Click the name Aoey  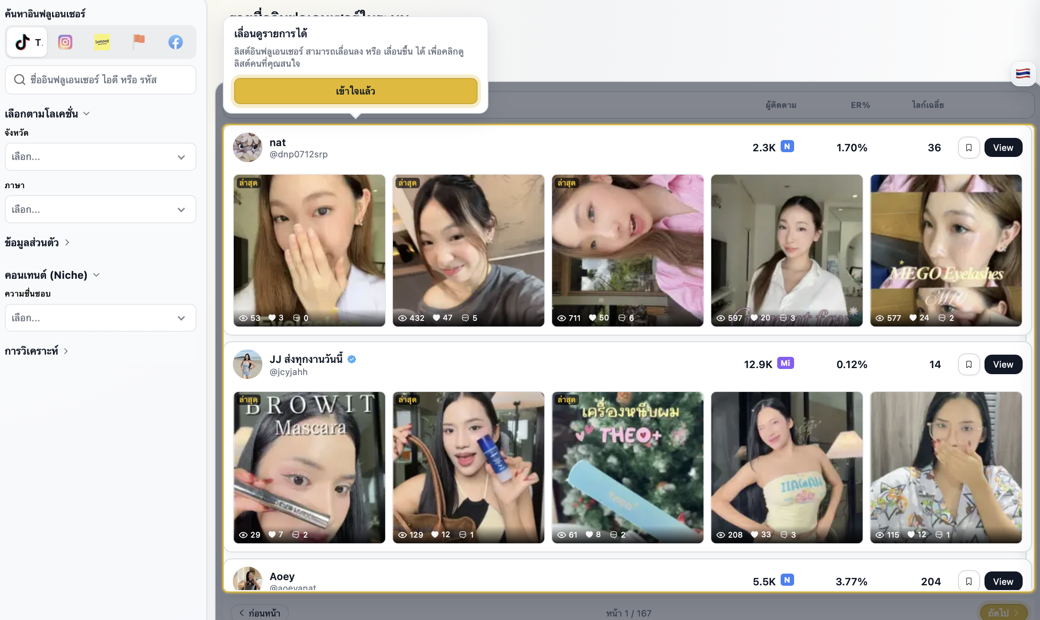point(282,577)
